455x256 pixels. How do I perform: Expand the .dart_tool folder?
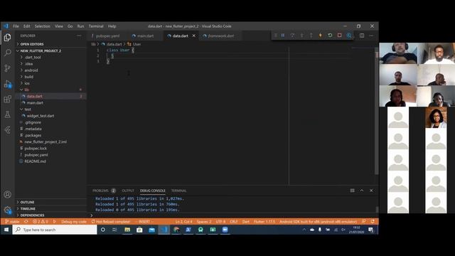coord(50,58)
